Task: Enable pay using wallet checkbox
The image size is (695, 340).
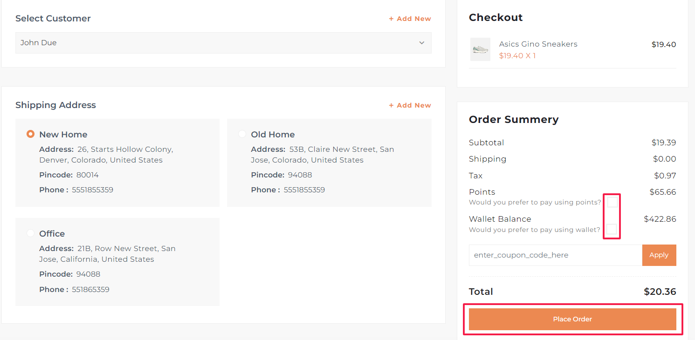Action: (611, 229)
